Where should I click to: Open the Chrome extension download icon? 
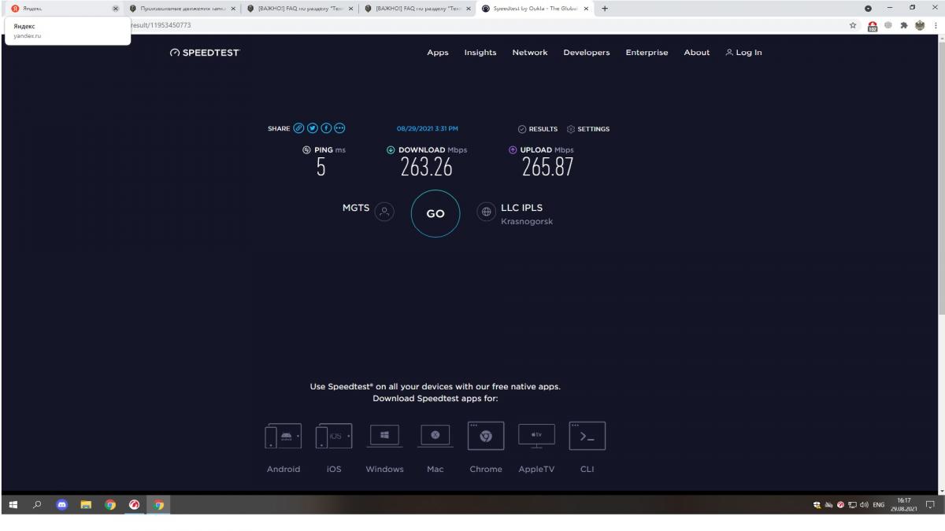[486, 436]
